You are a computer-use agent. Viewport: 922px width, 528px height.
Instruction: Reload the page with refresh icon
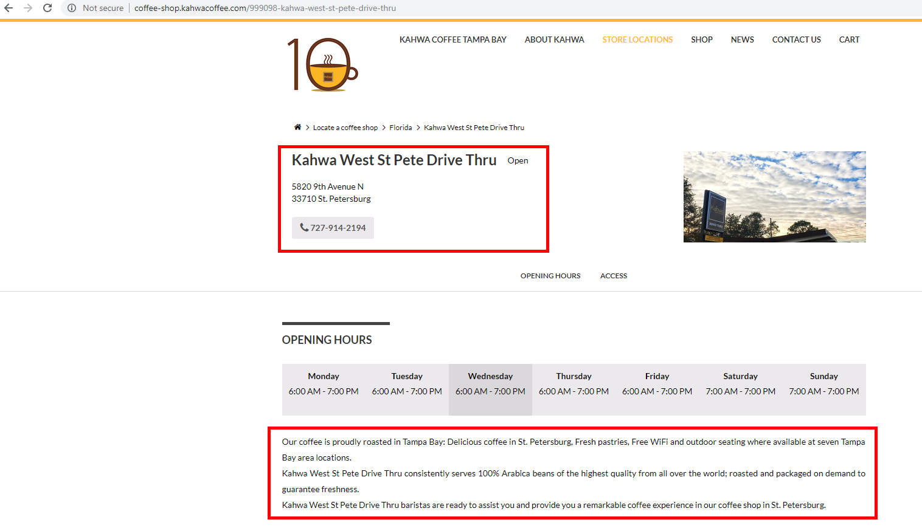[47, 8]
